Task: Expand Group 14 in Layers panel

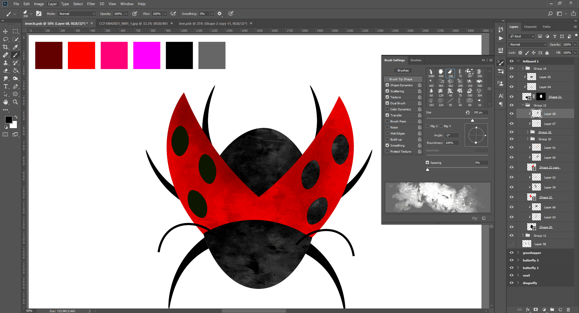Action: tap(523, 68)
